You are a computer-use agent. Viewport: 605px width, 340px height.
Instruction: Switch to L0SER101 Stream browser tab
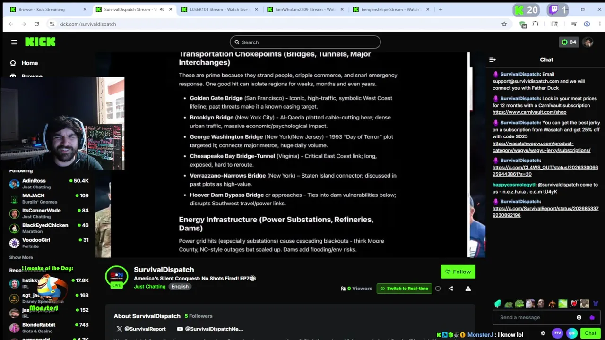220,9
